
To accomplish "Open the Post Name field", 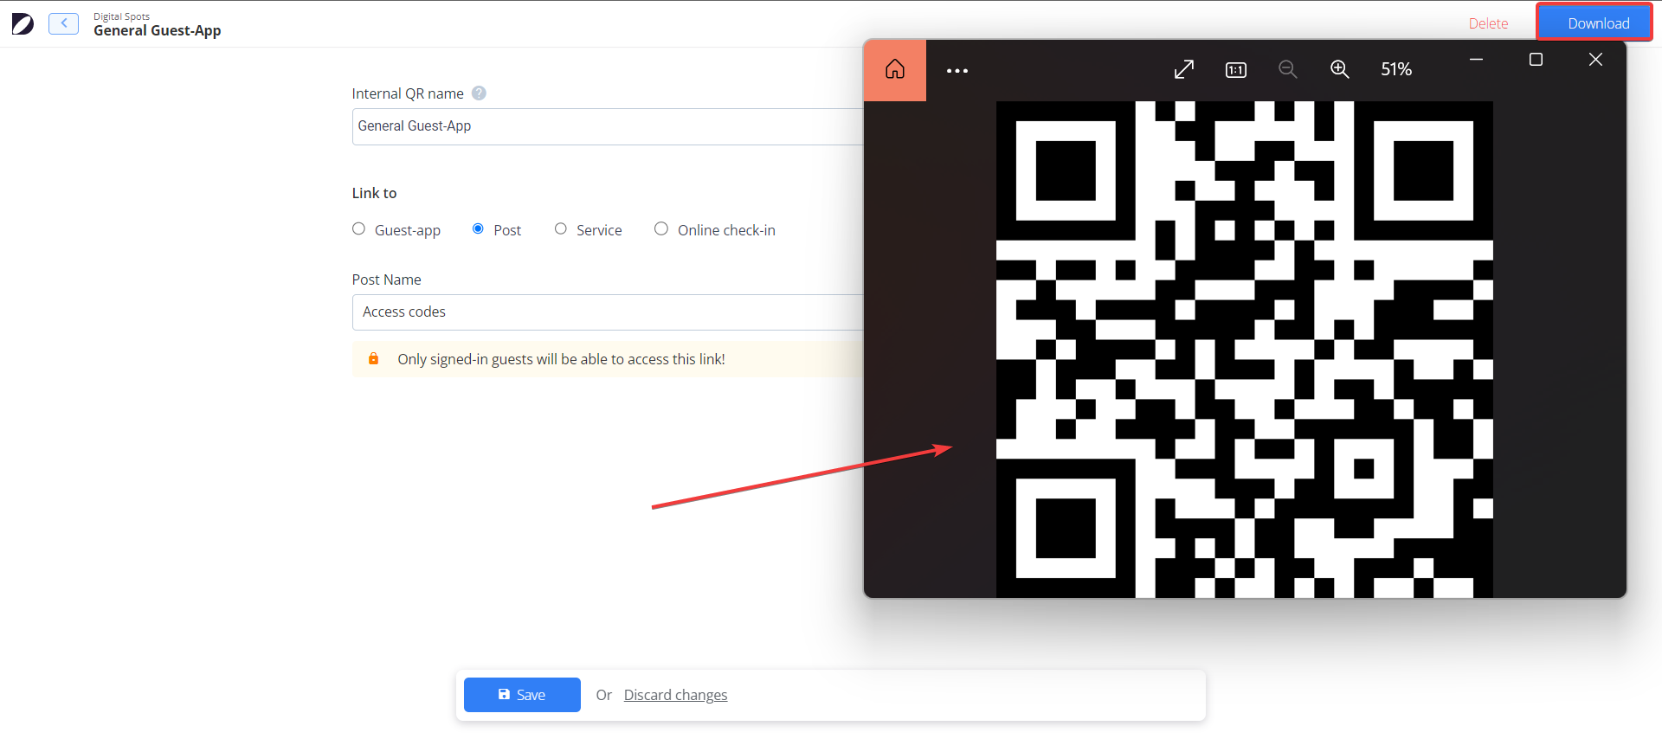I will click(x=608, y=312).
